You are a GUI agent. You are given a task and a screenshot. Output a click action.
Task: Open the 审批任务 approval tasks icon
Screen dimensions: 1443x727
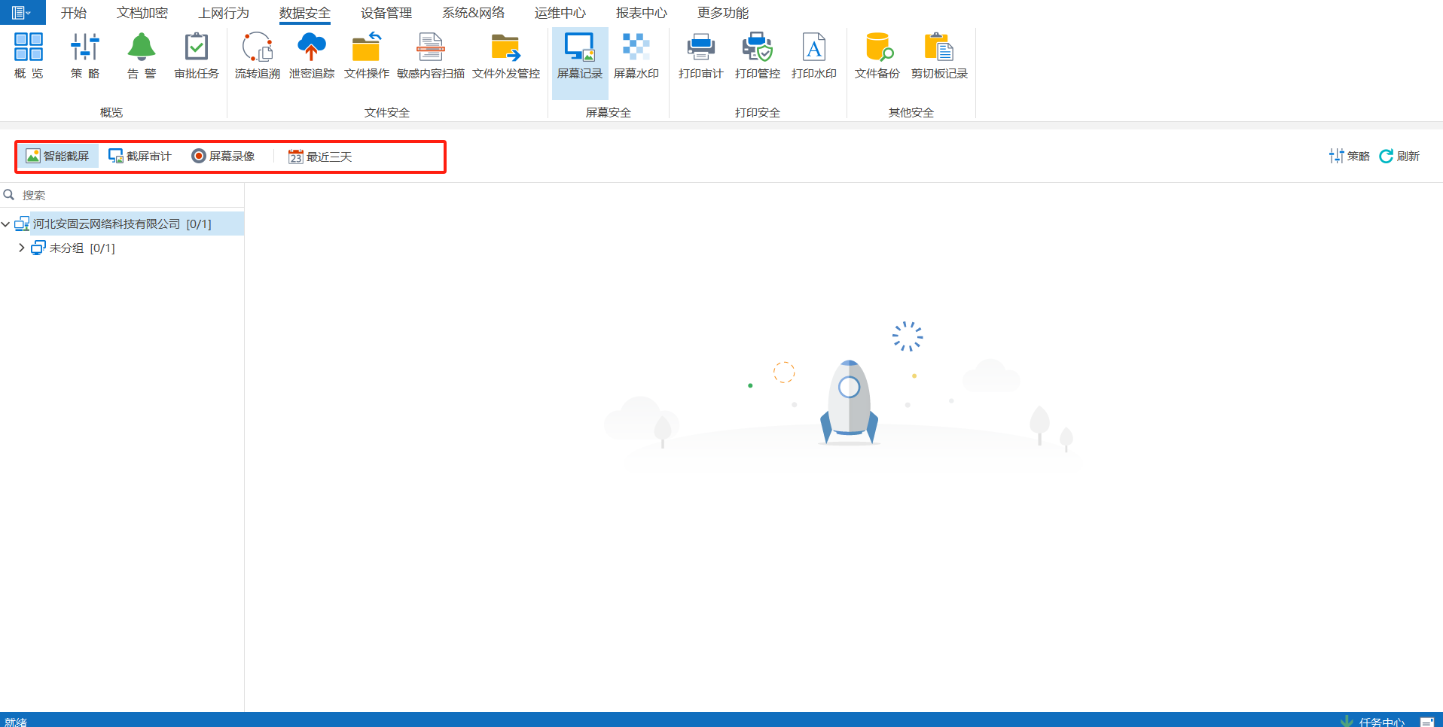click(x=197, y=56)
